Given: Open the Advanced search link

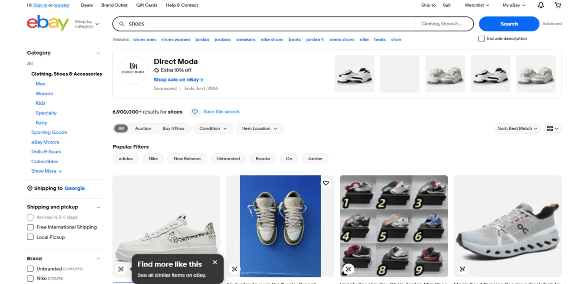Looking at the screenshot, I should click(x=552, y=24).
